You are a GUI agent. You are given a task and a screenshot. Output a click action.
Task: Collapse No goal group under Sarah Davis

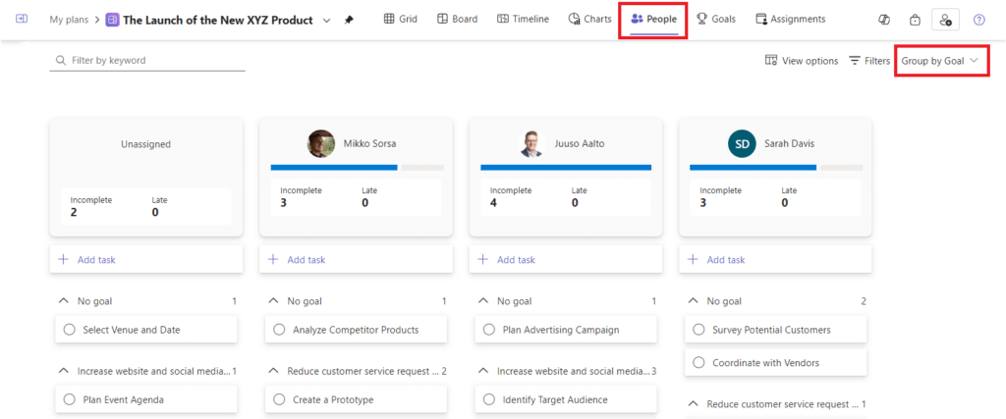693,301
